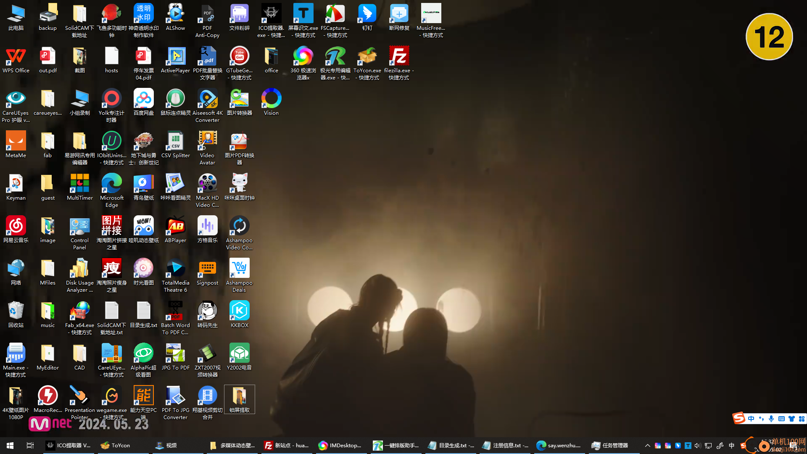Launch the ABPlayer desktop icon
Image resolution: width=807 pixels, height=454 pixels.
(175, 230)
